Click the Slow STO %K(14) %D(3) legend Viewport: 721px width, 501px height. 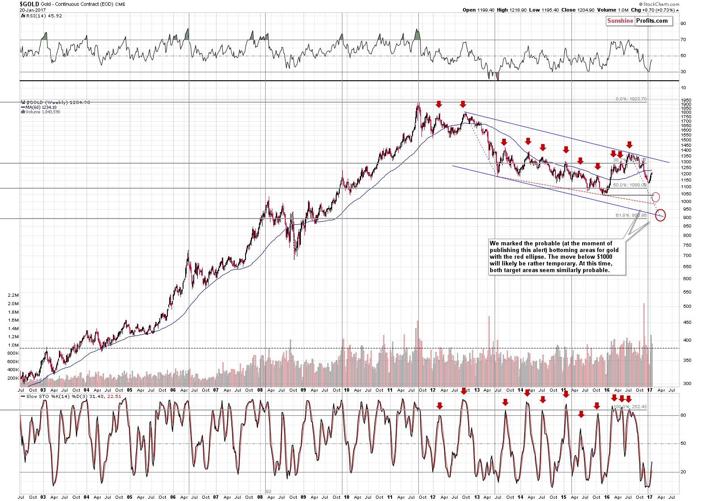[x=74, y=396]
